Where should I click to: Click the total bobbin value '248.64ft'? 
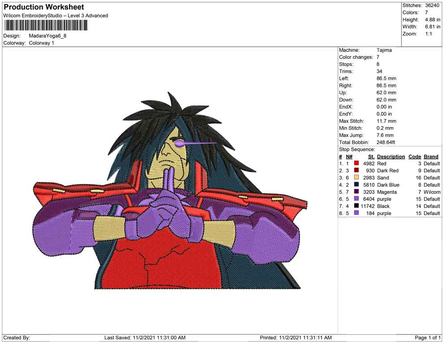(x=386, y=142)
